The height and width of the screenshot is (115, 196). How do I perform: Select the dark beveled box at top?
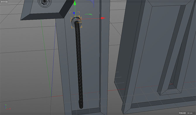point(47,10)
